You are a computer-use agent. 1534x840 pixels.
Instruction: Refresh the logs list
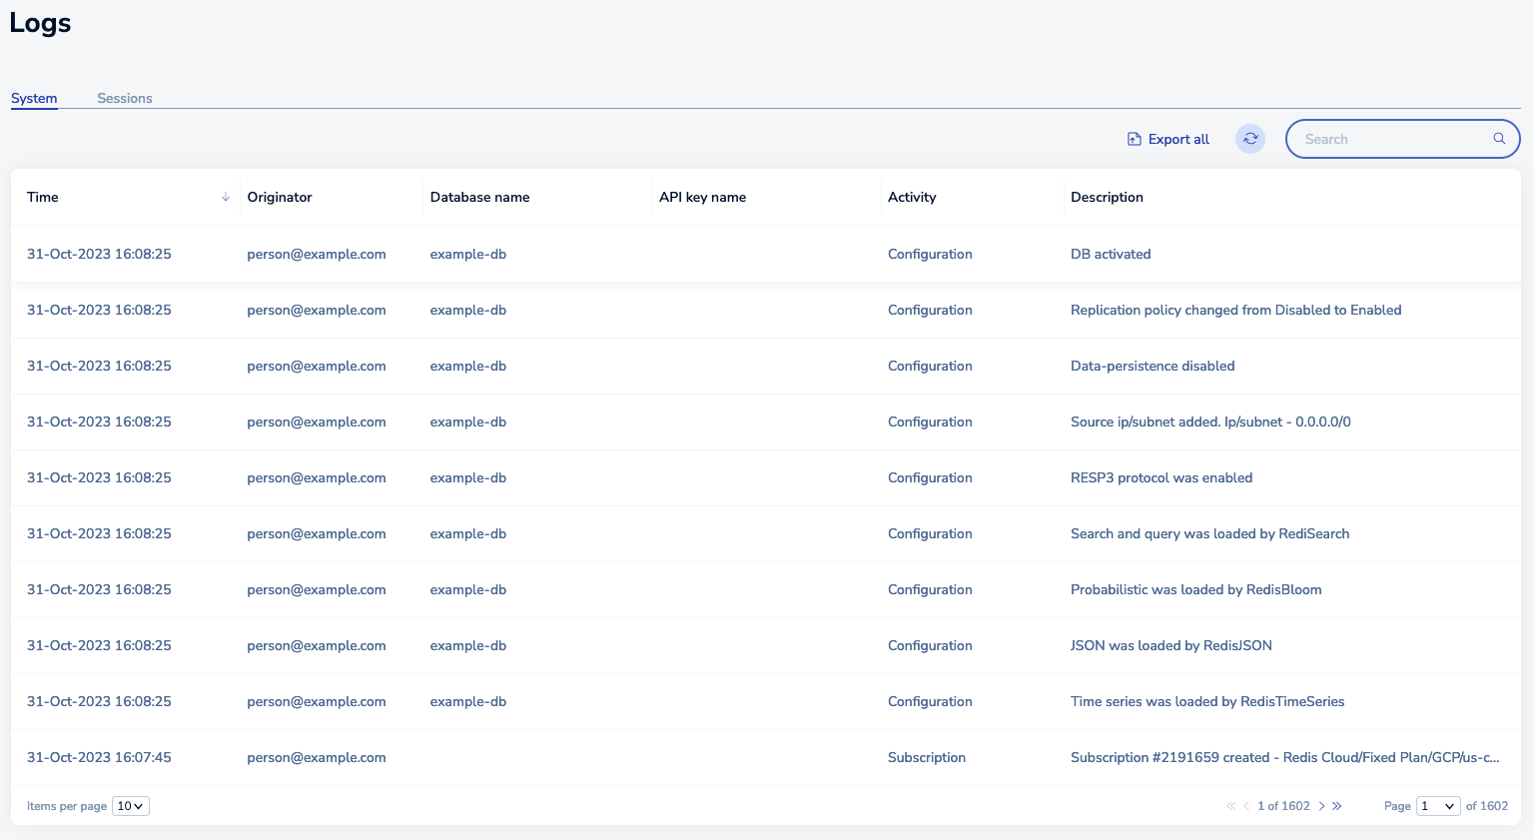point(1249,139)
